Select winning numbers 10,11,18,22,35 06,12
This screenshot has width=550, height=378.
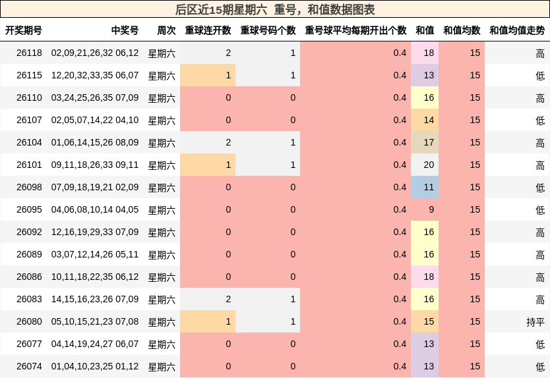coord(95,277)
